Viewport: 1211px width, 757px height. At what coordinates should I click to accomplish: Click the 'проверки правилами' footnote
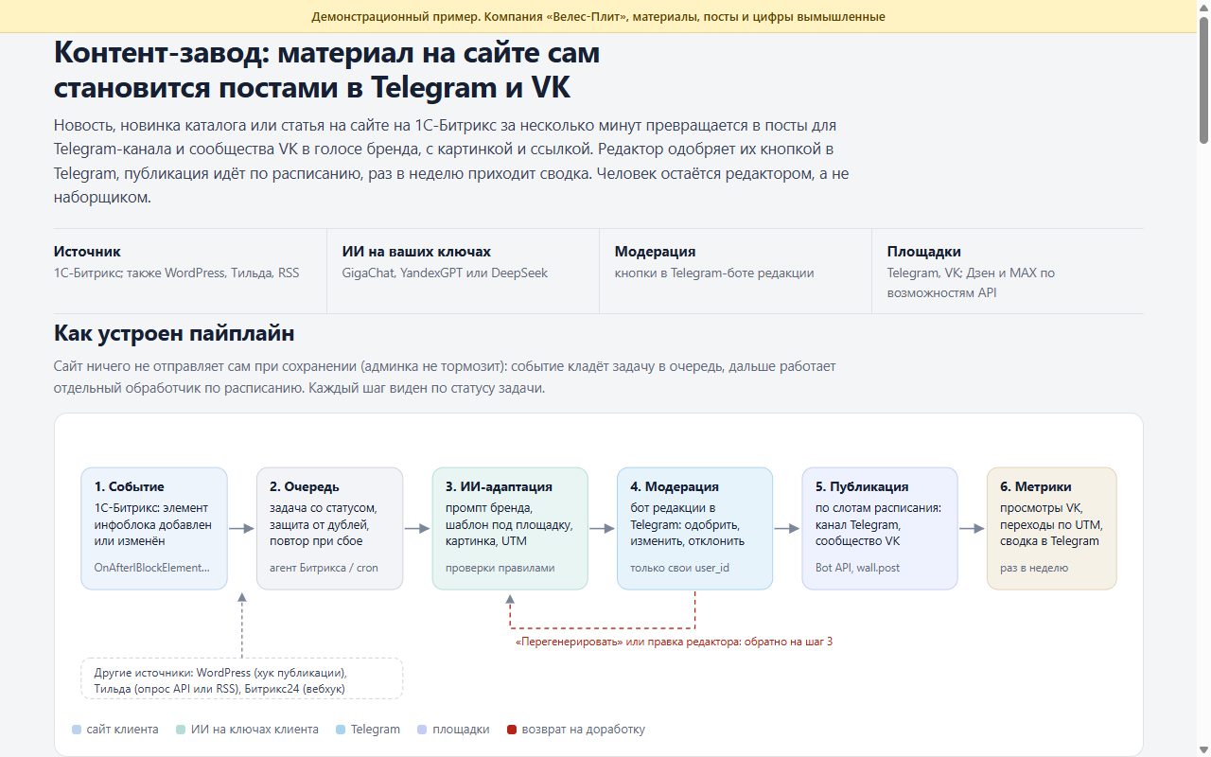point(500,568)
